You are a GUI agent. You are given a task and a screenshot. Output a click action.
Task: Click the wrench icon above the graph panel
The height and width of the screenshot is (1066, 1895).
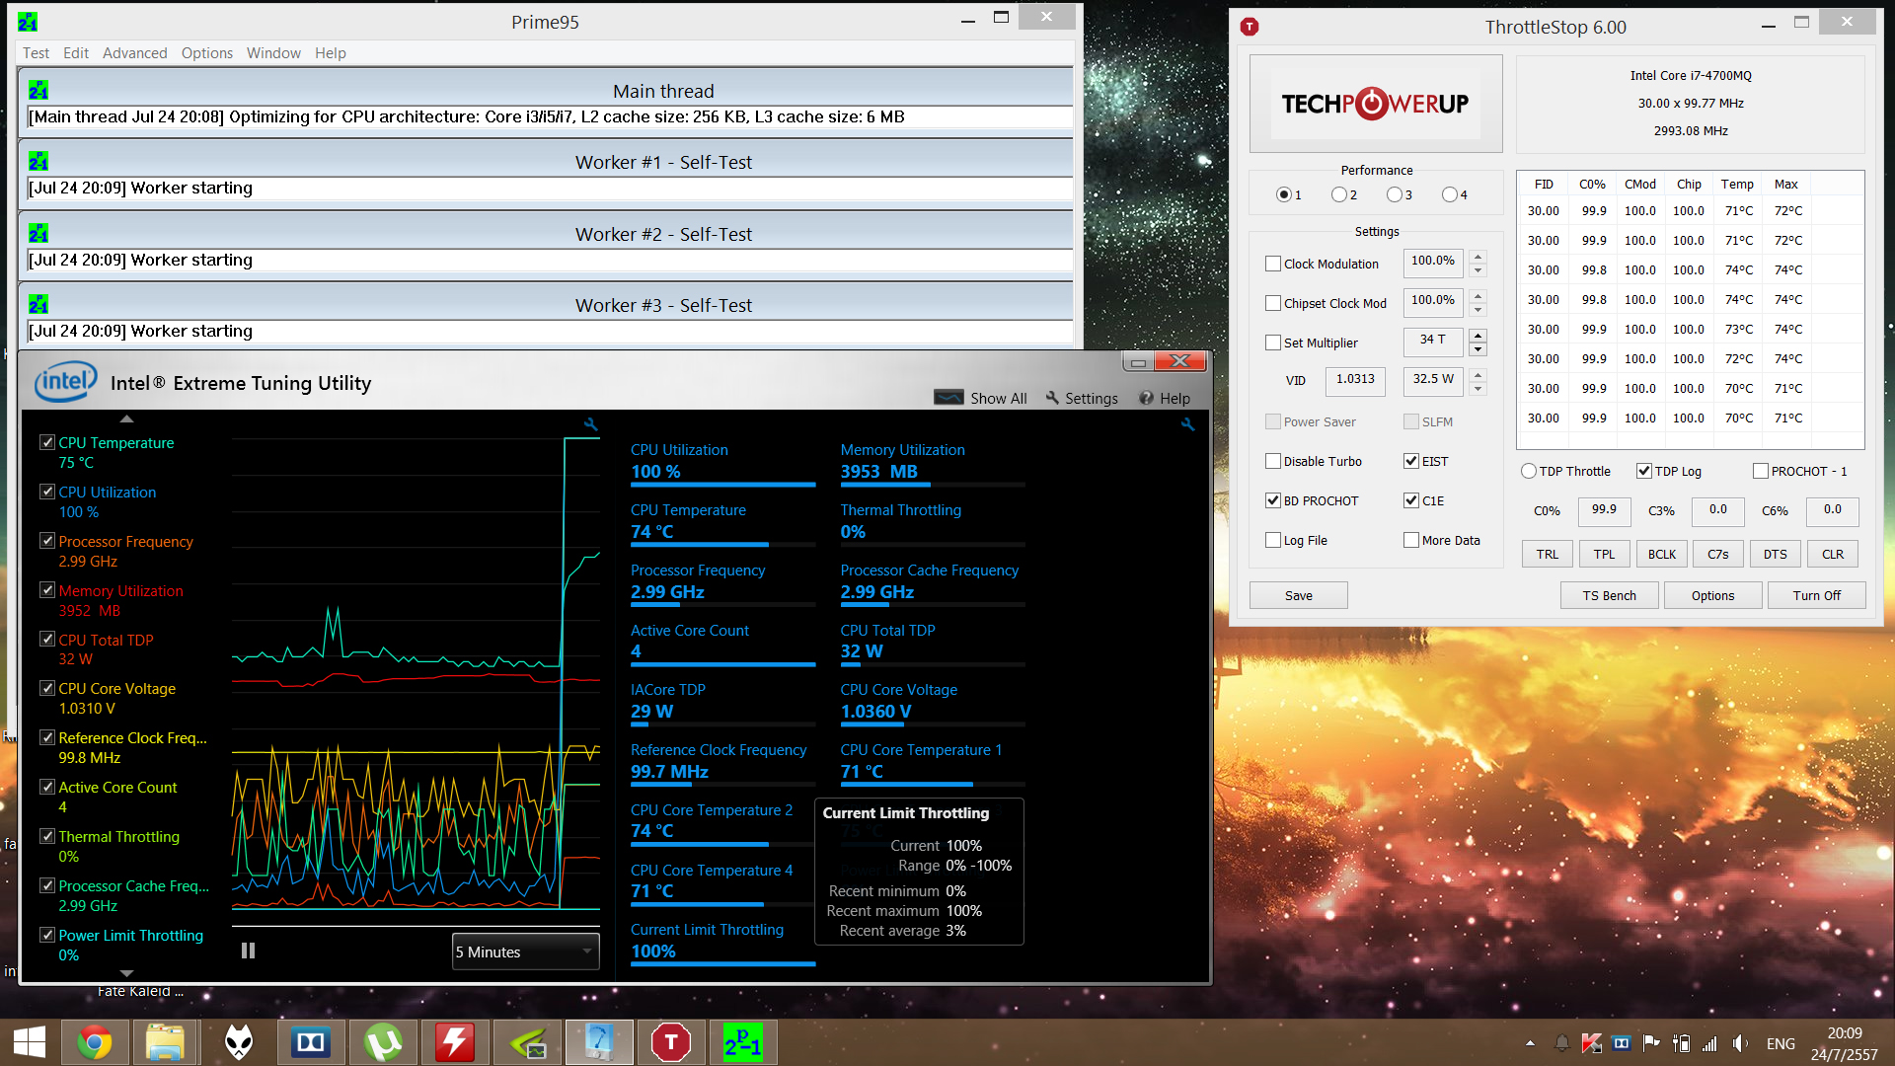coord(591,424)
